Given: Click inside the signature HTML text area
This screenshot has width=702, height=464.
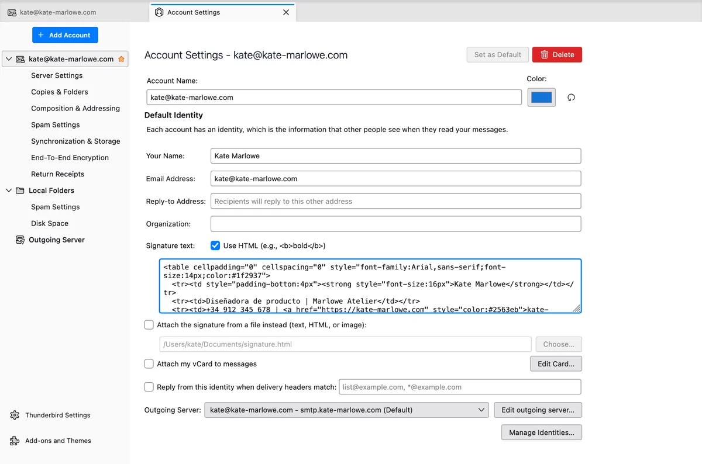Looking at the screenshot, I should click(x=370, y=286).
